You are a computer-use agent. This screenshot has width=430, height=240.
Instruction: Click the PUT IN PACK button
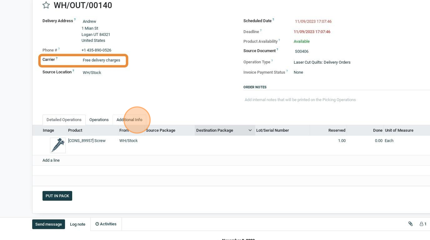tap(57, 196)
